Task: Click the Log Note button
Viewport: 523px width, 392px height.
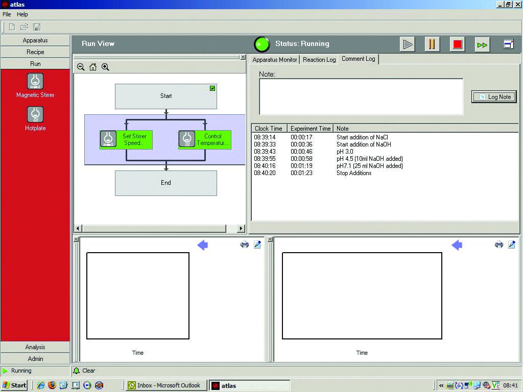Action: 494,96
